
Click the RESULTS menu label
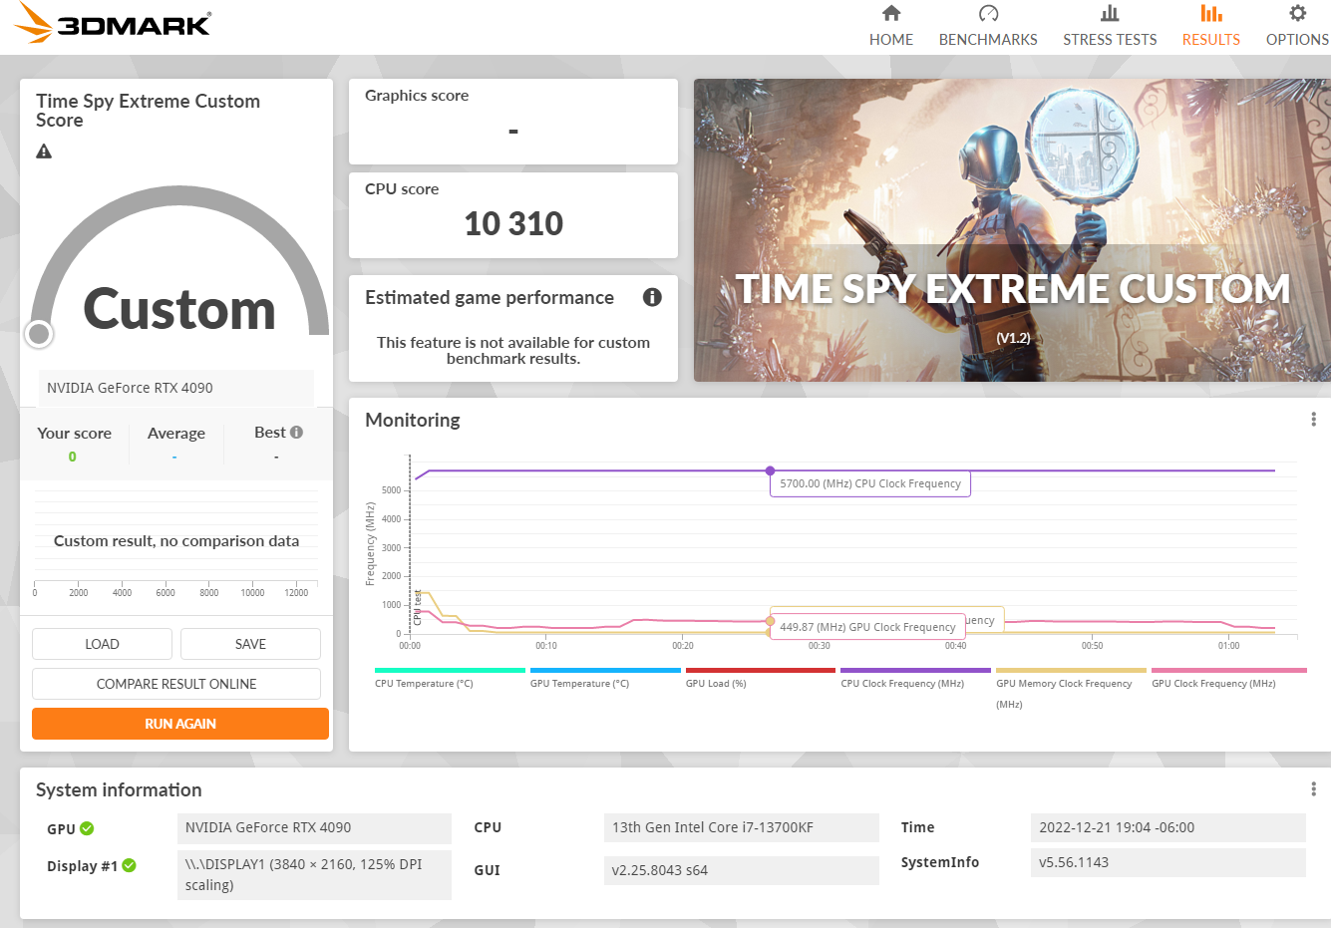(x=1211, y=40)
